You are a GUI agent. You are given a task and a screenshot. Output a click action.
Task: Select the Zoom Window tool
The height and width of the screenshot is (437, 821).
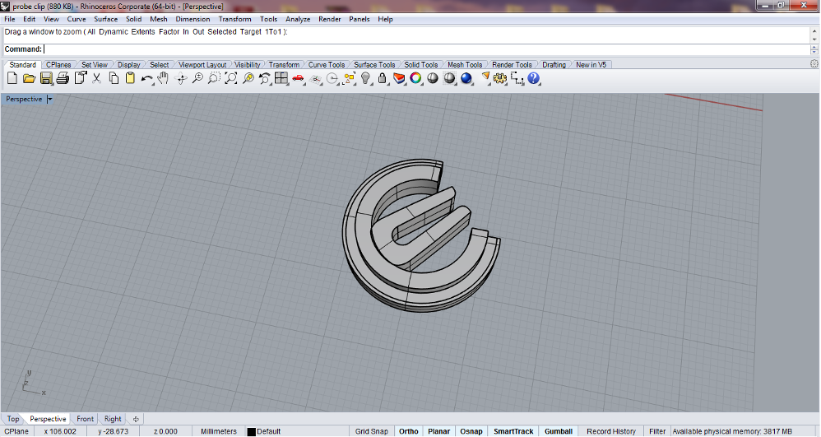pyautogui.click(x=214, y=79)
